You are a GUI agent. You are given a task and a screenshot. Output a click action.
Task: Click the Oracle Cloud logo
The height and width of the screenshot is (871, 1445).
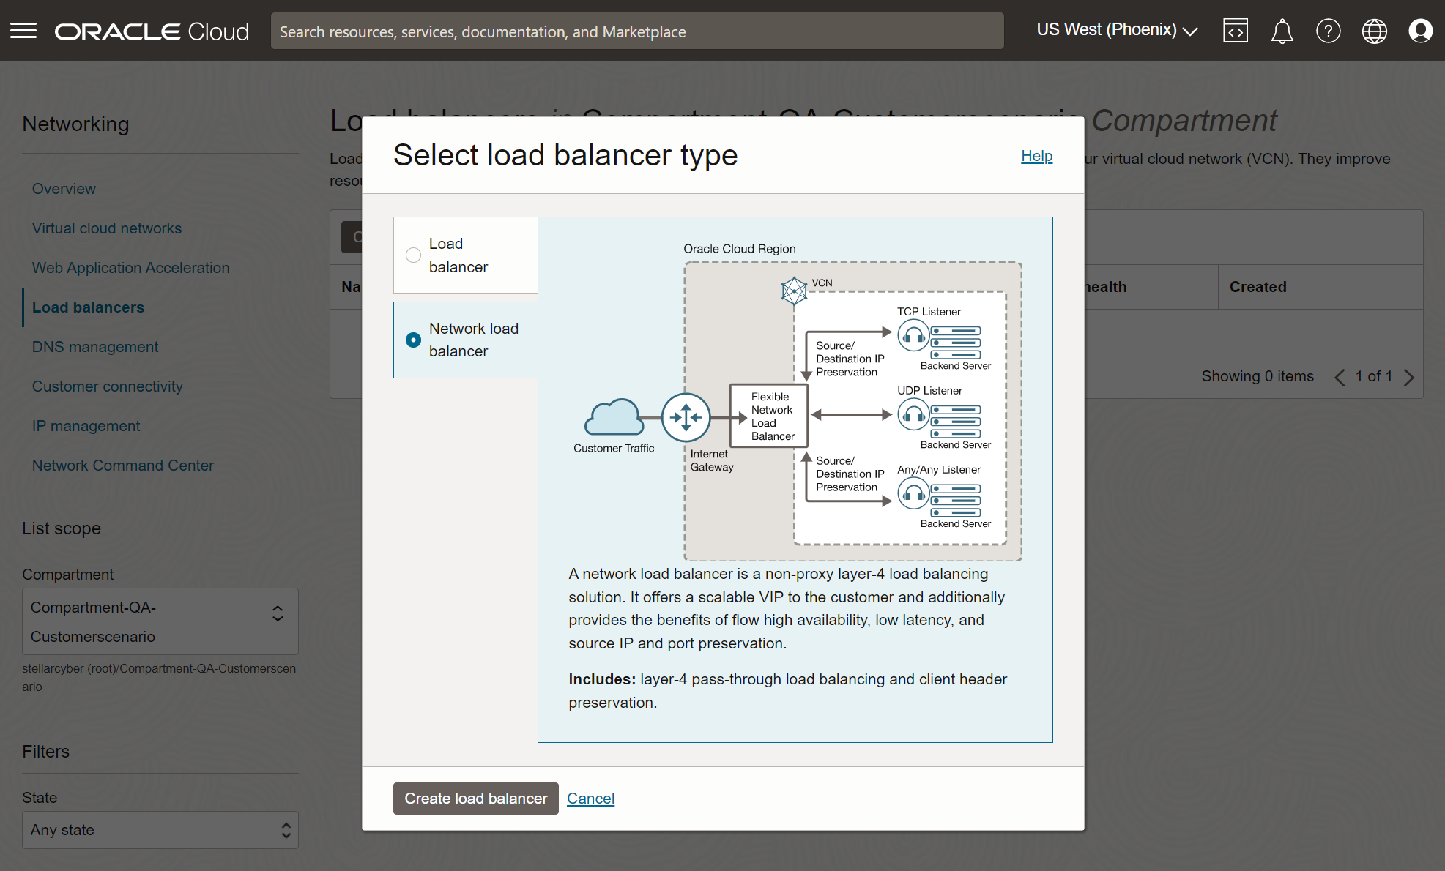[152, 31]
